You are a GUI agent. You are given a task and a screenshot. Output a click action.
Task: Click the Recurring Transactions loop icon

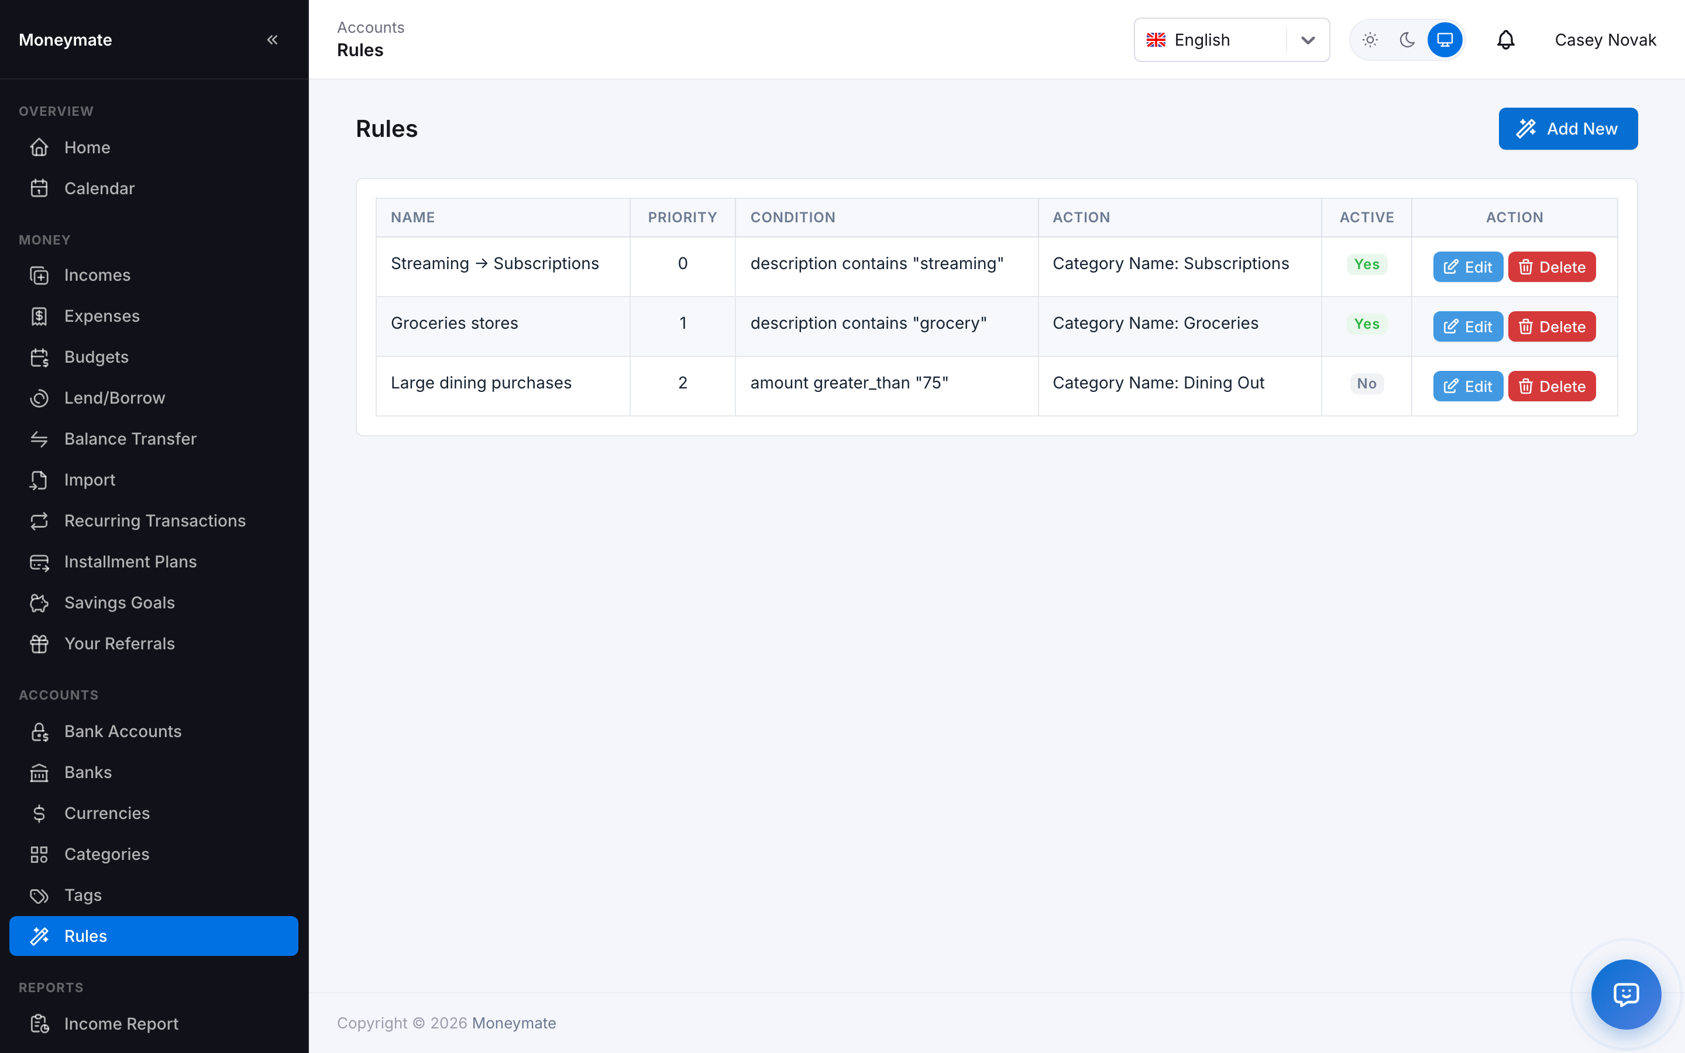point(40,521)
